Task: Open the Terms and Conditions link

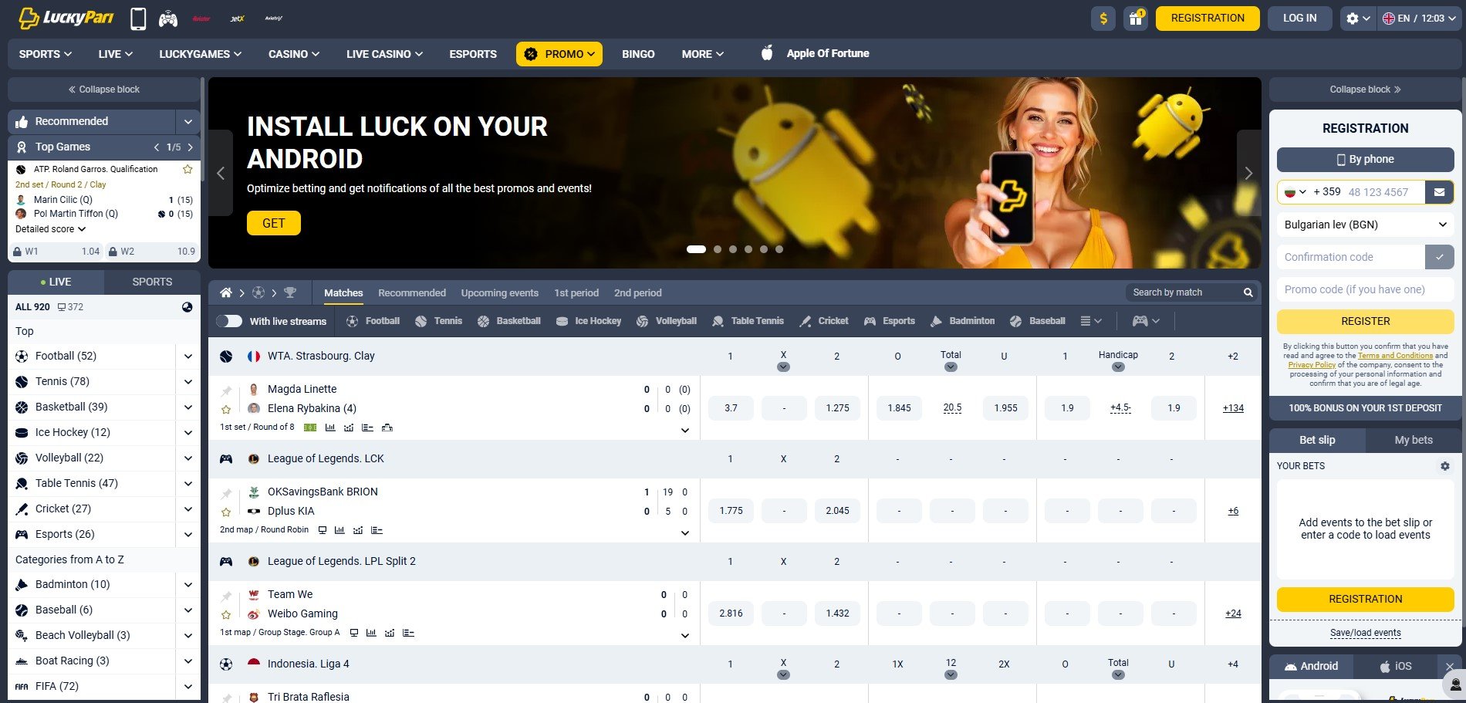Action: (1395, 356)
